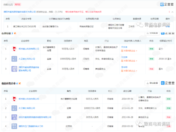
Task: Export data from 他的所有企业 section
Action: [x=152, y=83]
